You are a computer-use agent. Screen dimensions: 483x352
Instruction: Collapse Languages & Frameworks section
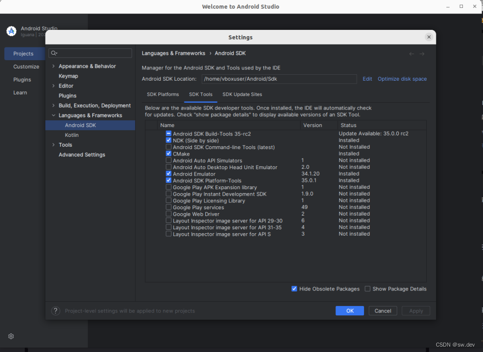53,115
